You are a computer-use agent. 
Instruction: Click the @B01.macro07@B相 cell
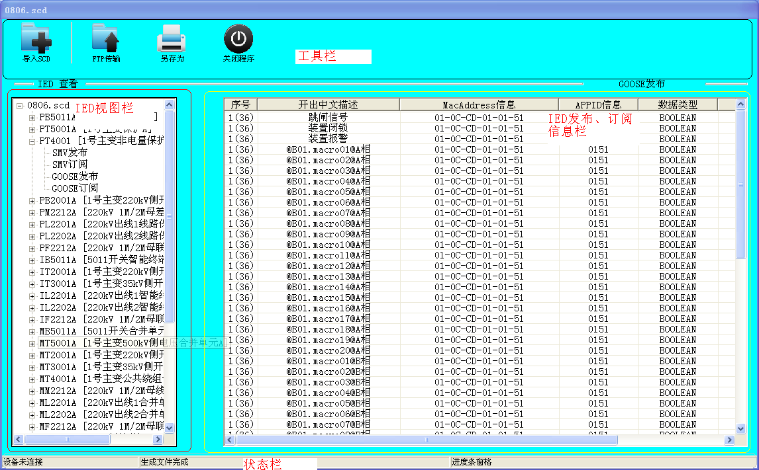[x=329, y=424]
